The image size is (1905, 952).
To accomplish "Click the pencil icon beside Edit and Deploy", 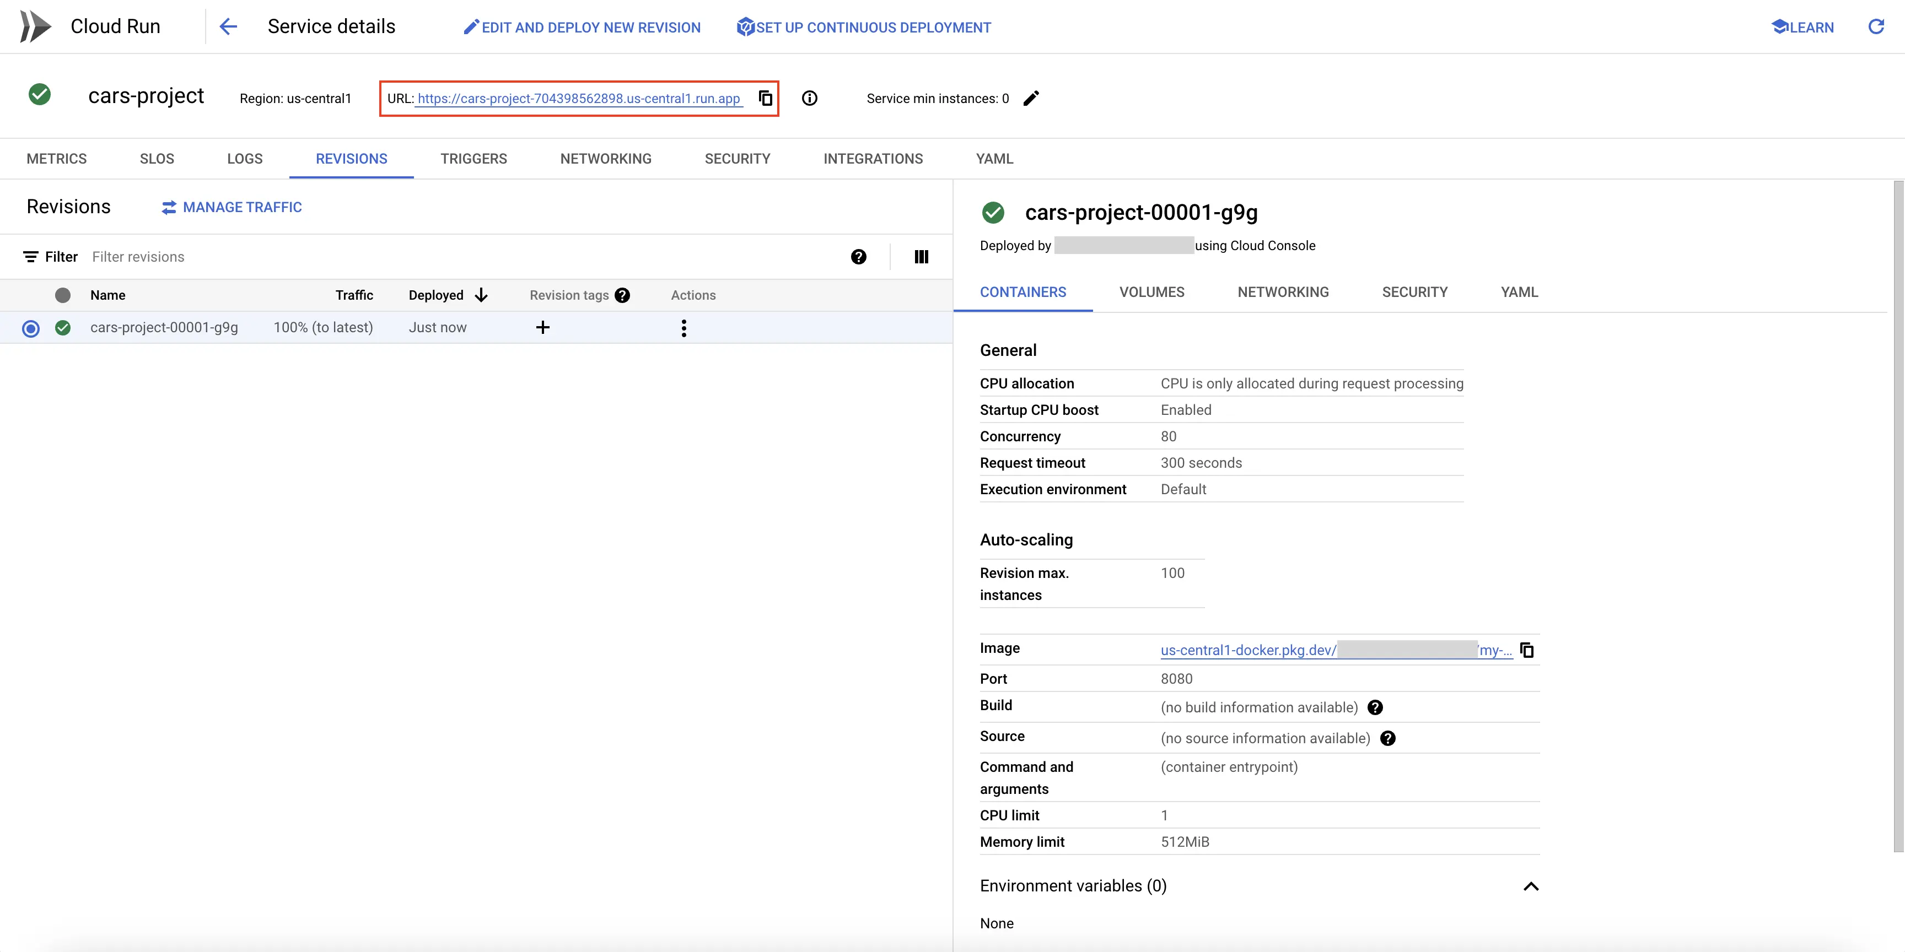I will coord(471,28).
